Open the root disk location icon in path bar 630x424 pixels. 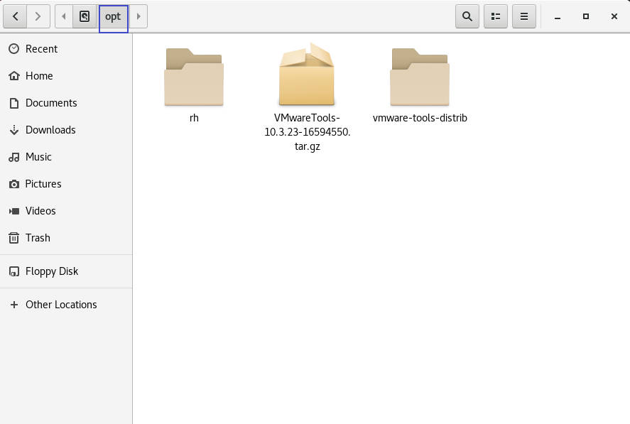(x=85, y=16)
